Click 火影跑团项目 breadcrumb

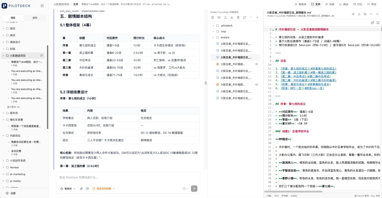click(62, 4)
